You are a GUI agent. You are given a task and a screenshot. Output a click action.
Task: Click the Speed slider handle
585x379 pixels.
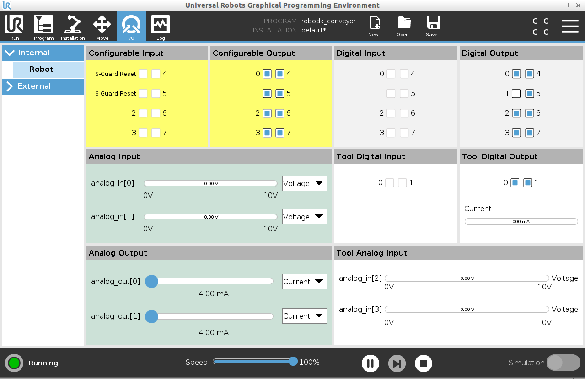(x=293, y=362)
